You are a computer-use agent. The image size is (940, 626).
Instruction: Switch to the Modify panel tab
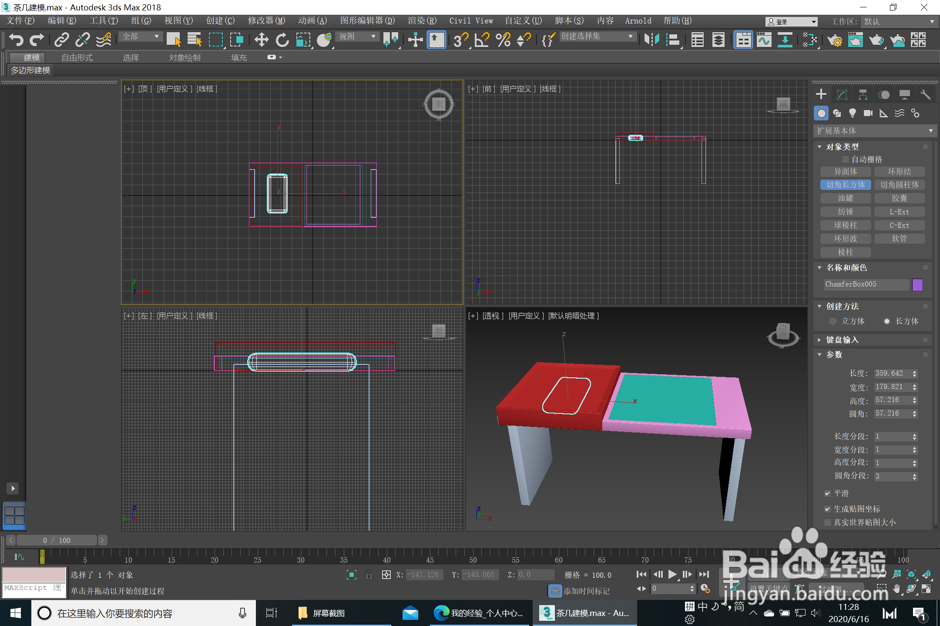(x=842, y=95)
